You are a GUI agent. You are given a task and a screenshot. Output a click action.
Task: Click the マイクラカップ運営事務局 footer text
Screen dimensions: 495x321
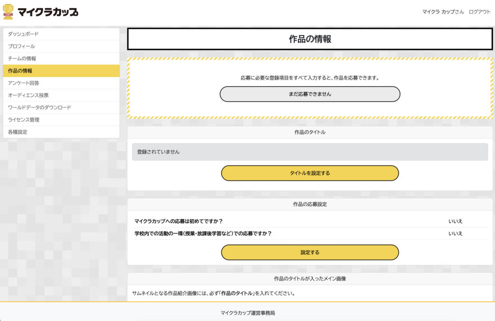248,313
